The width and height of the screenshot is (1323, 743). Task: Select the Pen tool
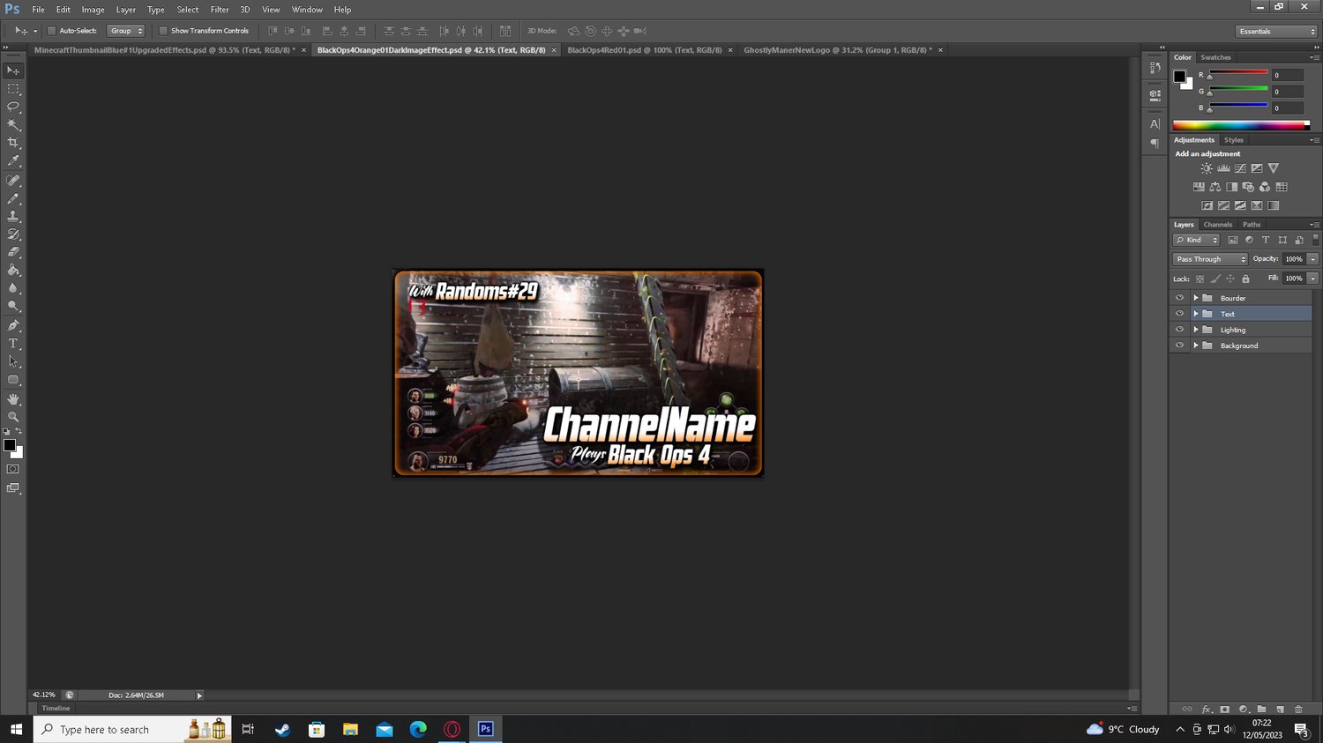click(x=13, y=325)
